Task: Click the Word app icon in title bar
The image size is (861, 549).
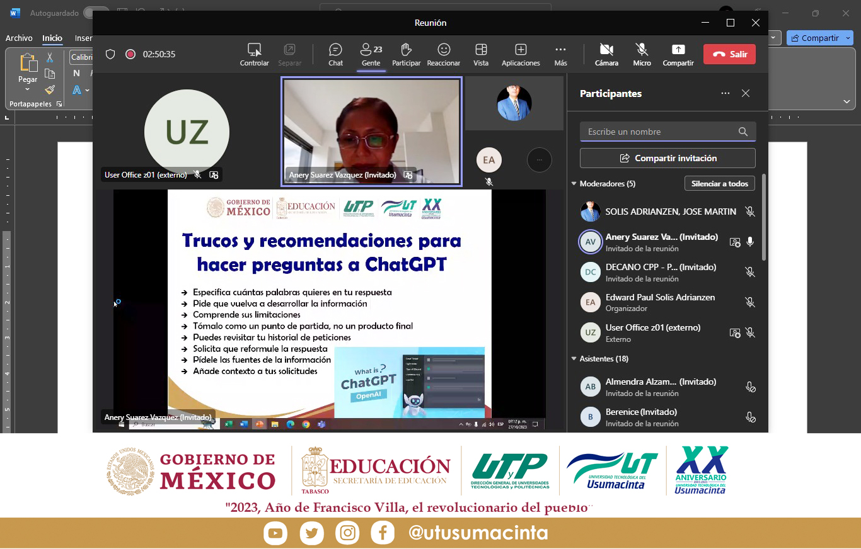Action: point(14,13)
